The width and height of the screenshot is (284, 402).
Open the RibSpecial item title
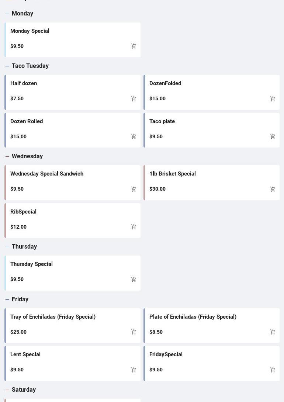(23, 212)
